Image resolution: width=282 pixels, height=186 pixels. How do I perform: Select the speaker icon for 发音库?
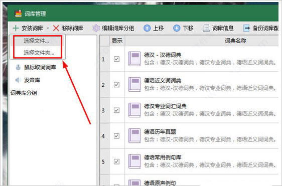click(18, 80)
